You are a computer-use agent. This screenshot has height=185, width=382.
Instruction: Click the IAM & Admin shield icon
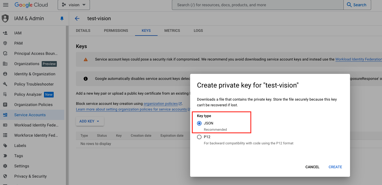(x=5, y=18)
